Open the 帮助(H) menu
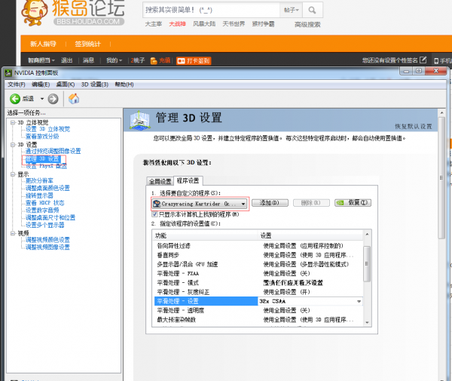This screenshot has height=381, width=452. point(124,84)
